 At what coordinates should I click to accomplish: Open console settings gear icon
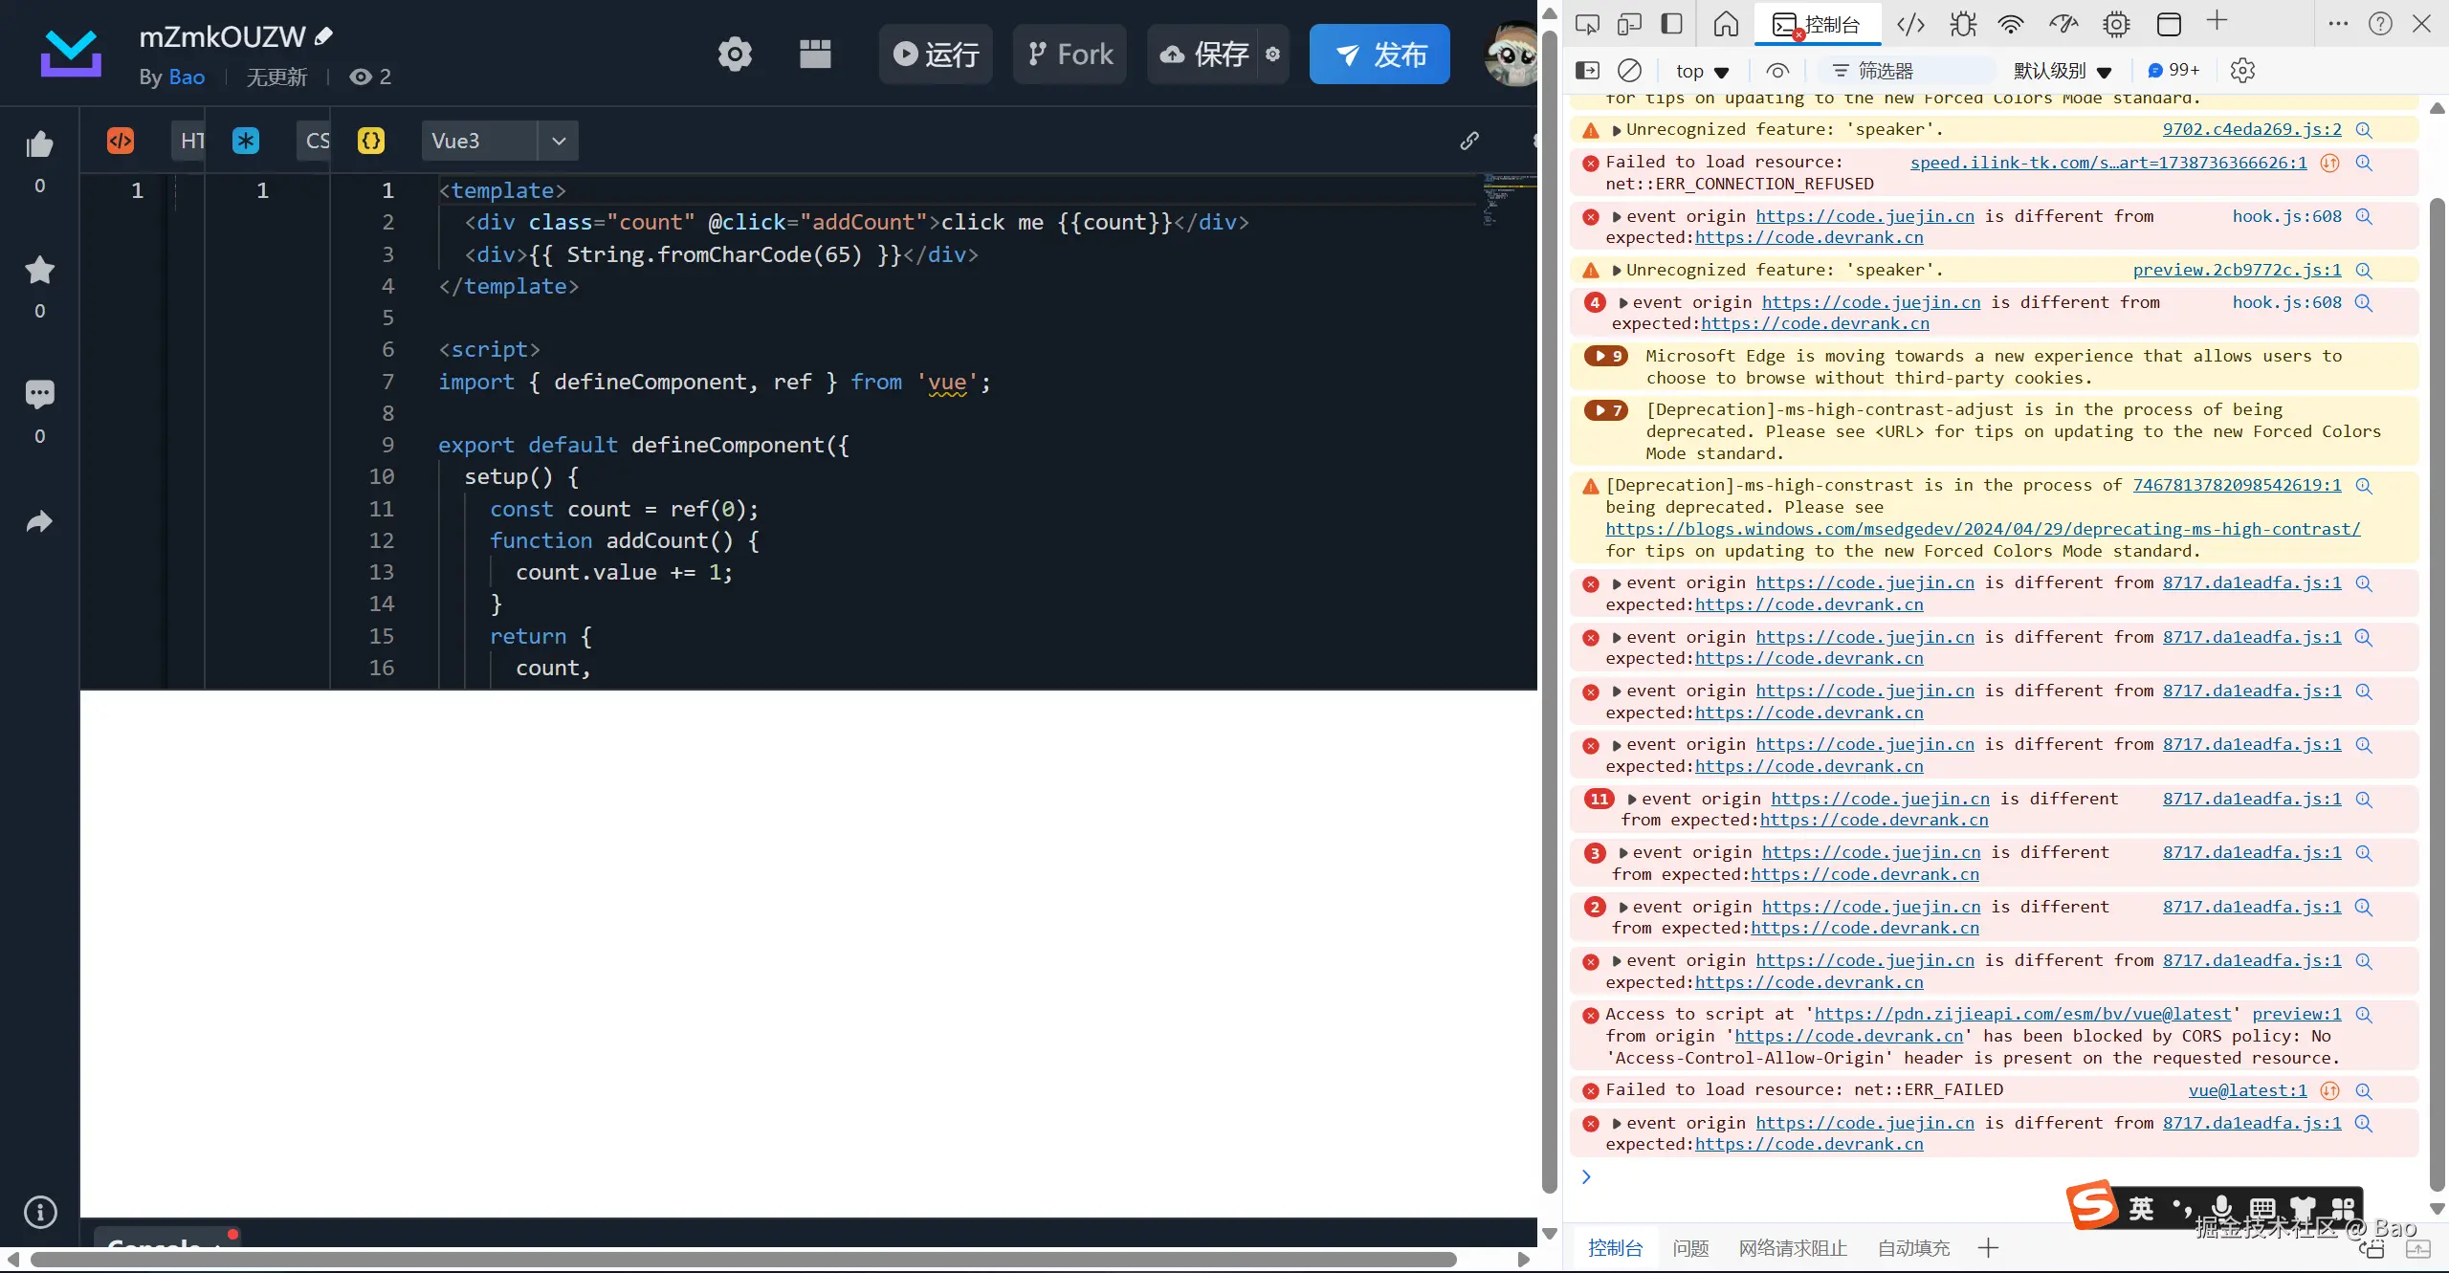pos(2242,71)
